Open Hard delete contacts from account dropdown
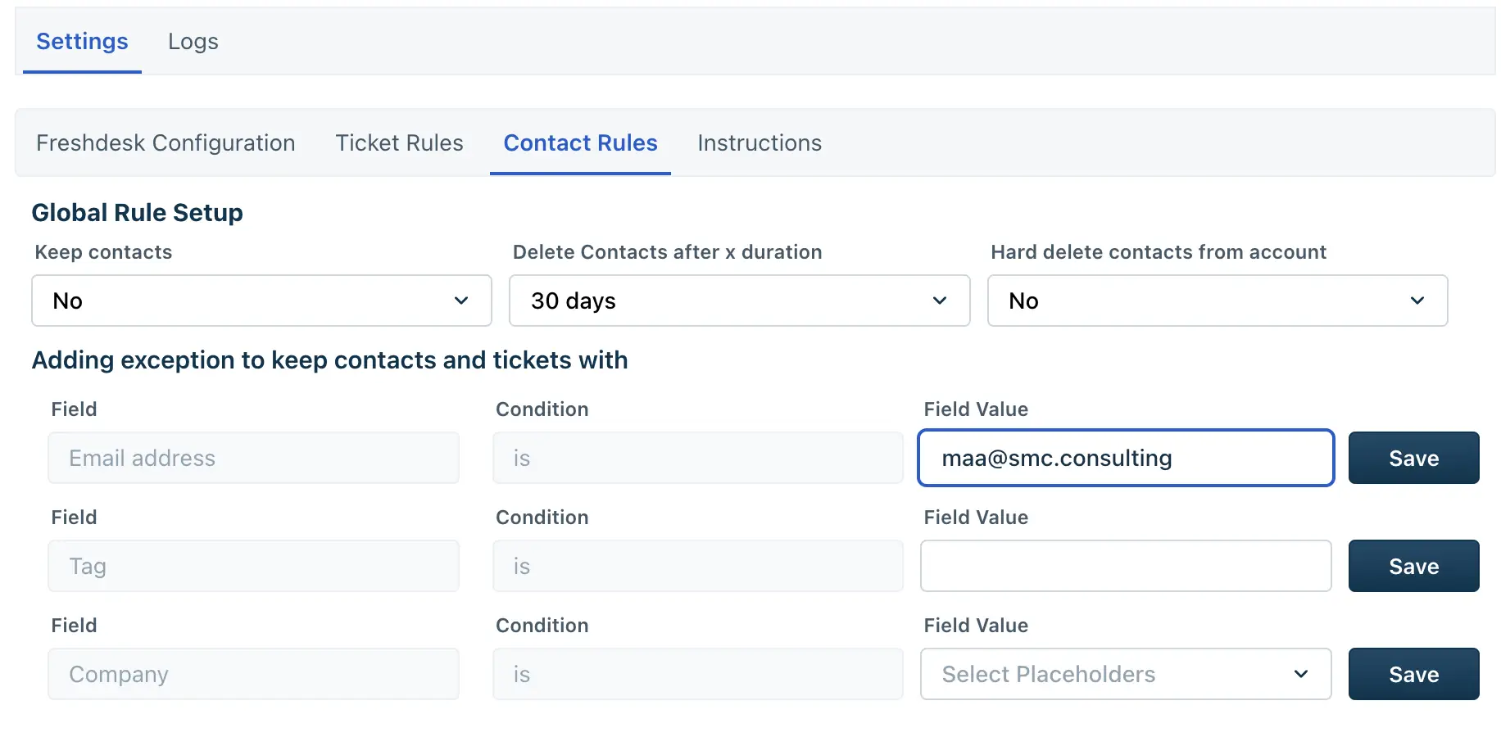1501x755 pixels. coord(1218,301)
